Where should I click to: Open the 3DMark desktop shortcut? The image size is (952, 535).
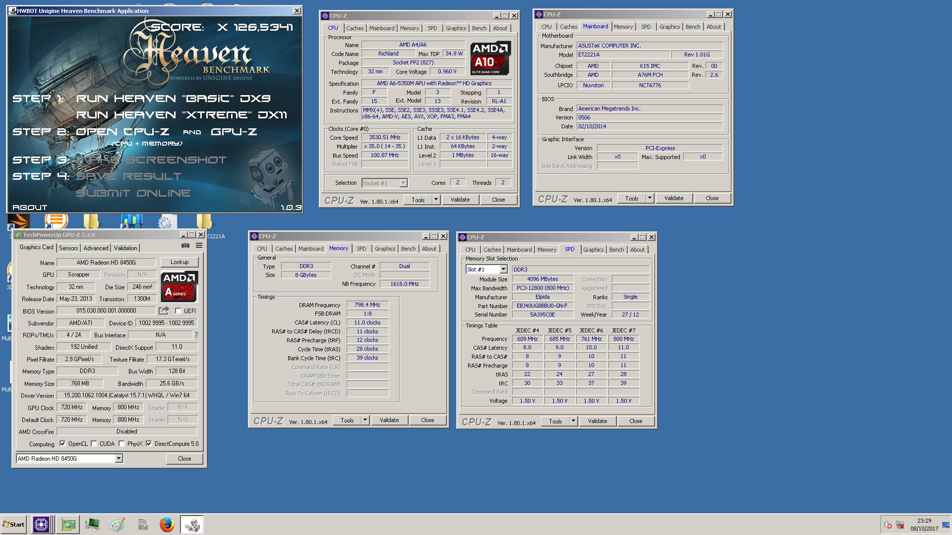[18, 221]
